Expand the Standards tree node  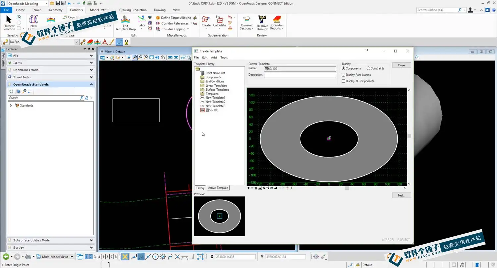pyautogui.click(x=11, y=105)
